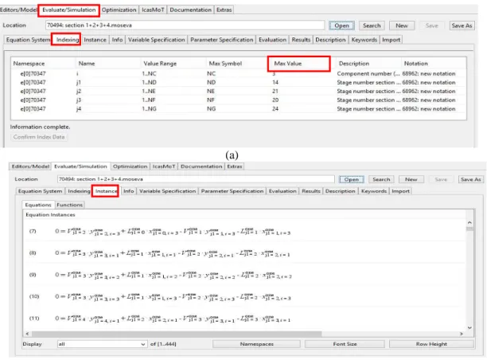This screenshot has width=487, height=360.
Task: Select Indexing tab in upper window
Action: pyautogui.click(x=67, y=40)
